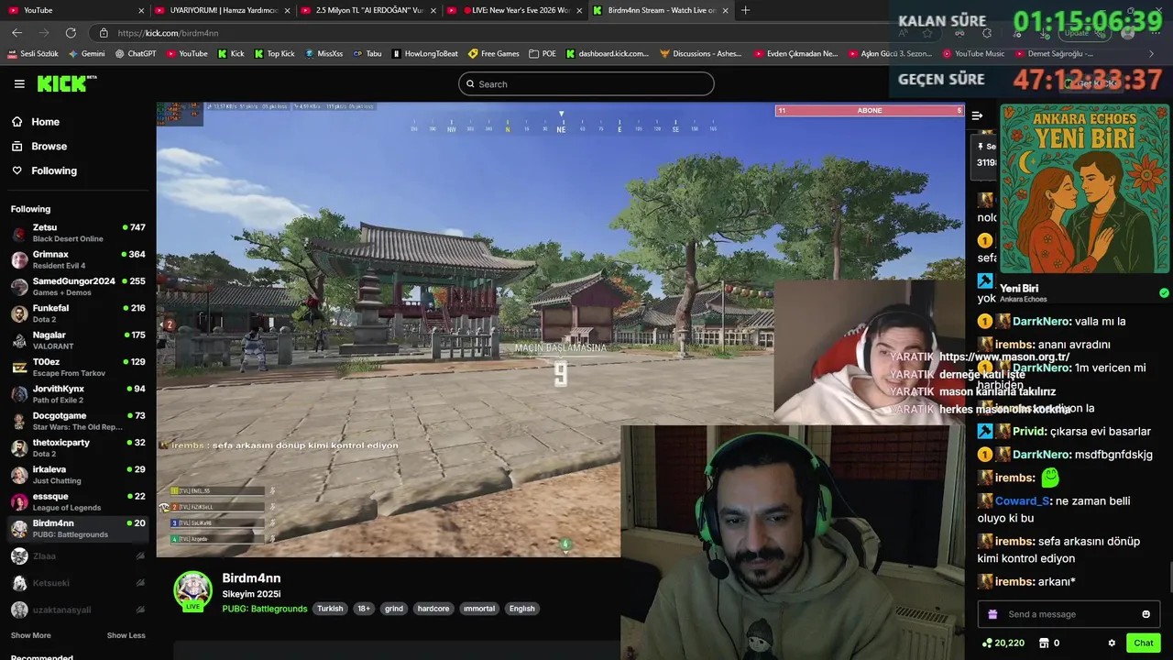Open irkaleva's channel in Following
The height and width of the screenshot is (660, 1173).
click(x=78, y=475)
